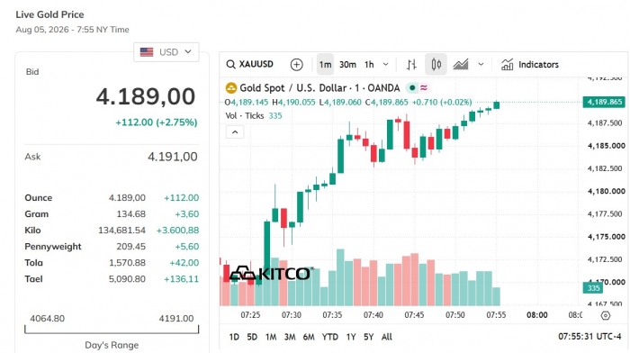Image resolution: width=630 pixels, height=353 pixels.
Task: Switch to 30m interval
Action: (347, 64)
